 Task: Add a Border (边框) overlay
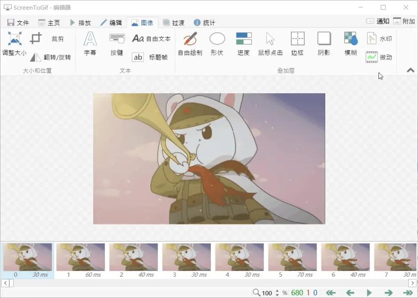pyautogui.click(x=297, y=44)
